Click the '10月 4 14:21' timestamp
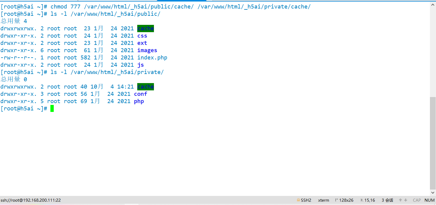The image size is (436, 205). point(112,87)
